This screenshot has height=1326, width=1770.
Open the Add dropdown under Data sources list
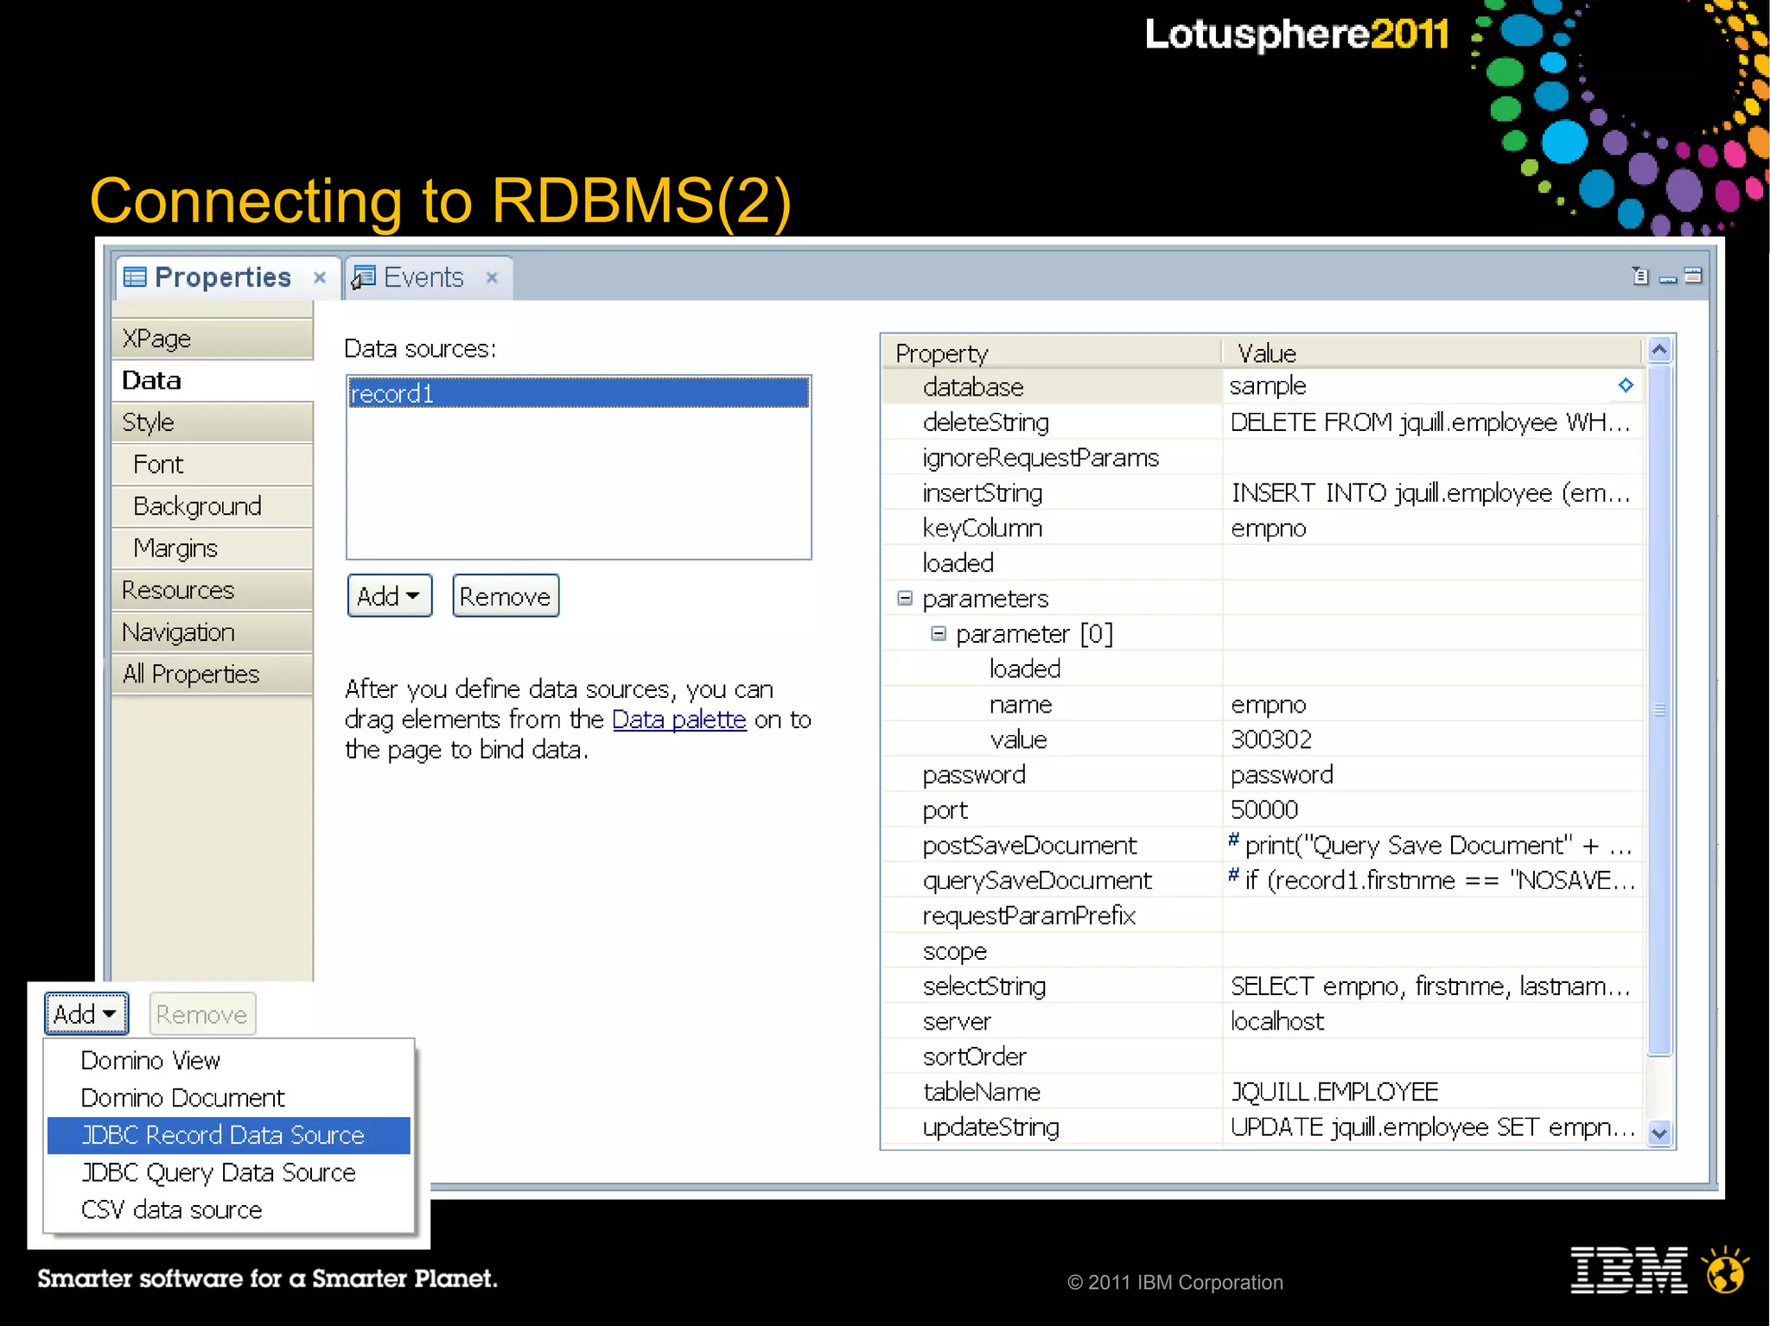[x=390, y=596]
